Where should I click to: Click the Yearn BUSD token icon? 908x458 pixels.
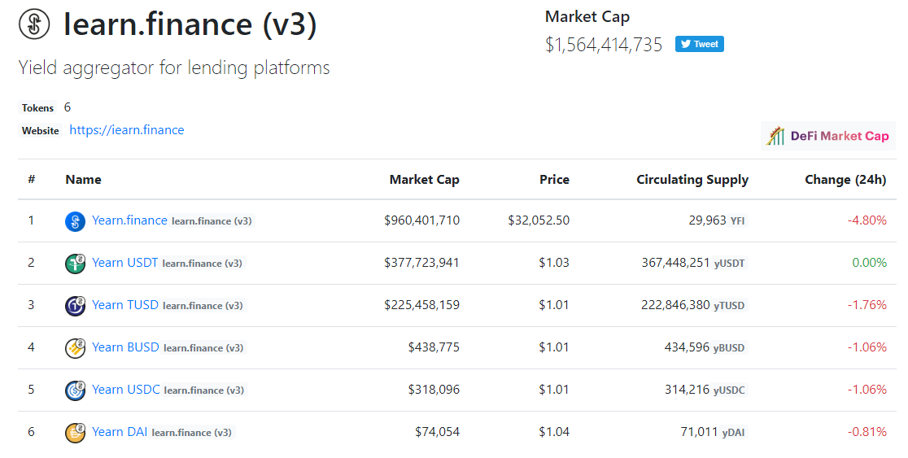point(76,348)
